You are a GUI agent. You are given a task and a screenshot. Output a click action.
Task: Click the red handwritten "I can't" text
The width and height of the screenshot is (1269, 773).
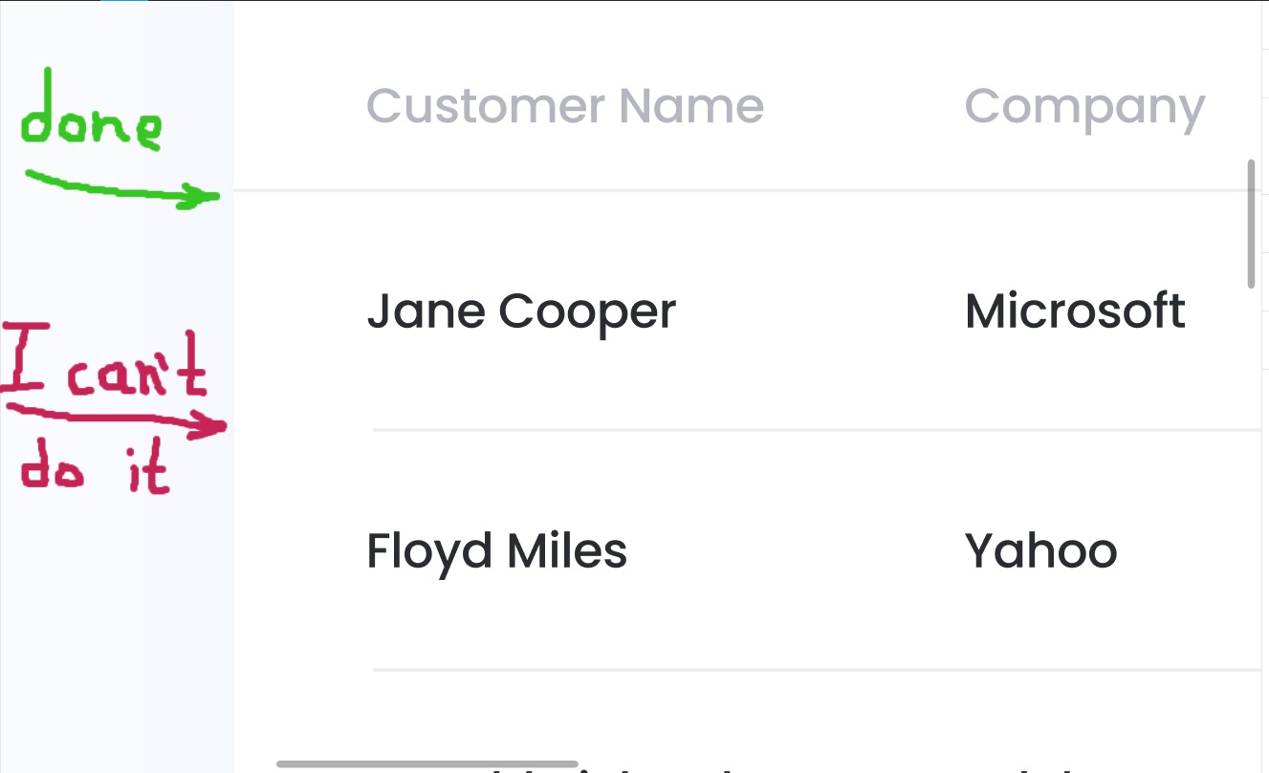point(103,363)
